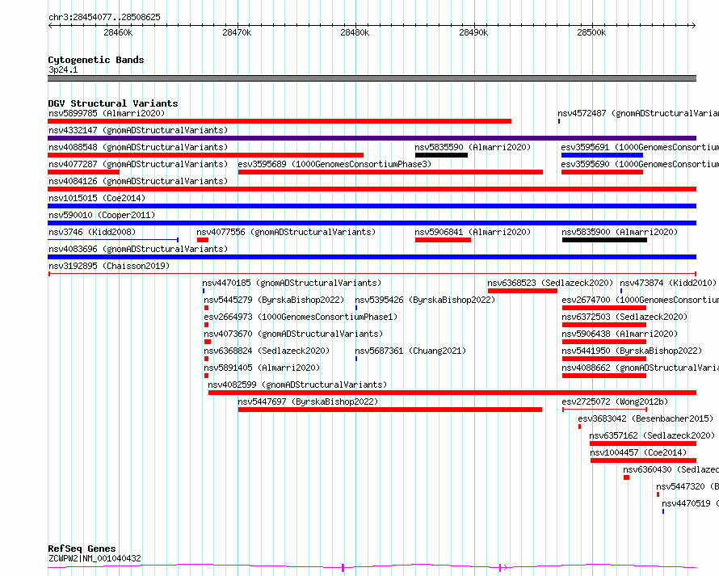Open the nsv5687361 (Chuang2021) label
The height and width of the screenshot is (576, 719).
[x=410, y=351]
